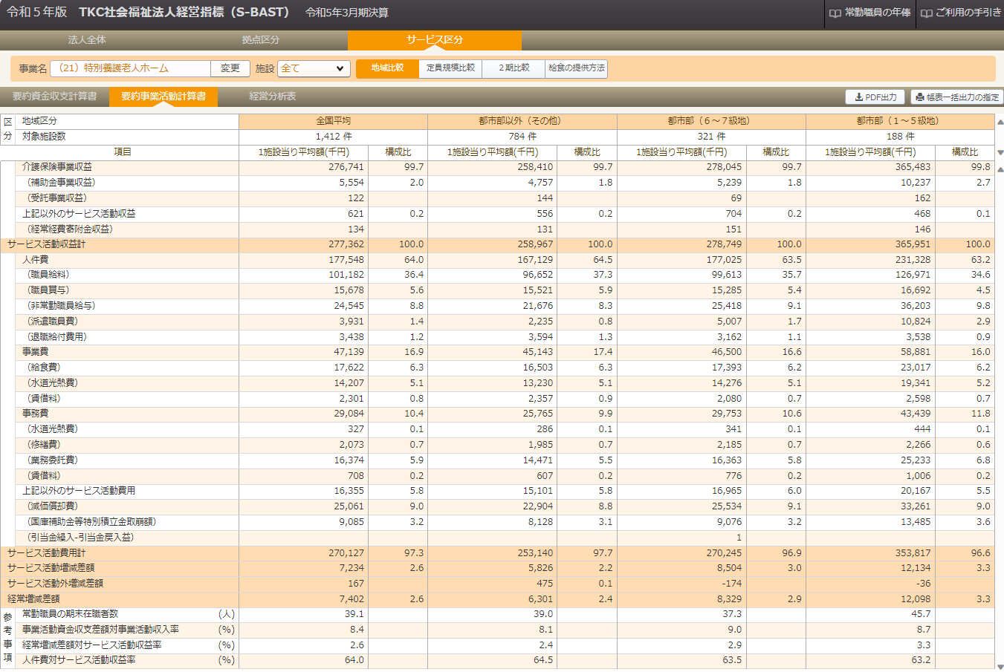
Task: Open the 施設 dropdown showing 全て
Action: 314,68
